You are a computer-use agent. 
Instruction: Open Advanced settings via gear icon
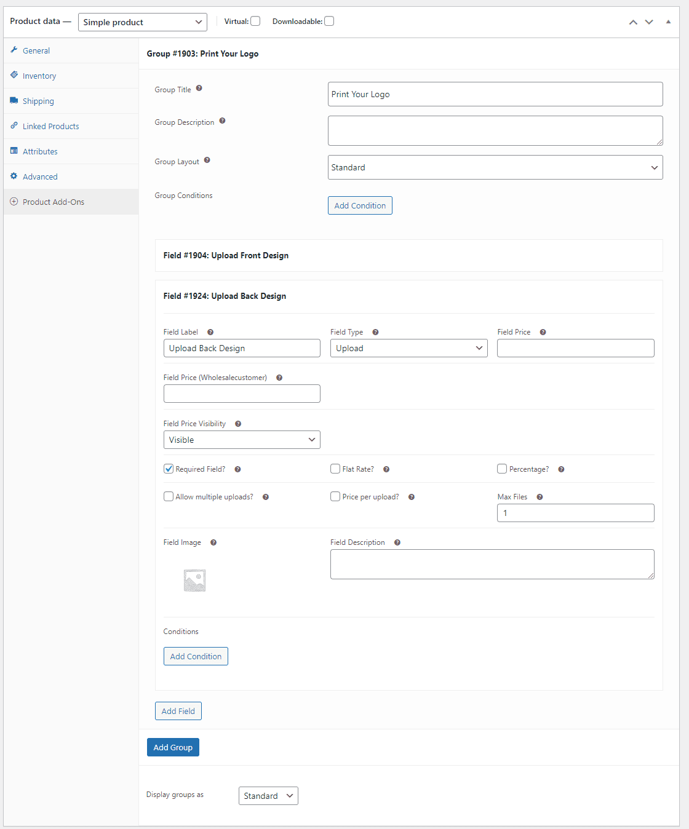(14, 176)
